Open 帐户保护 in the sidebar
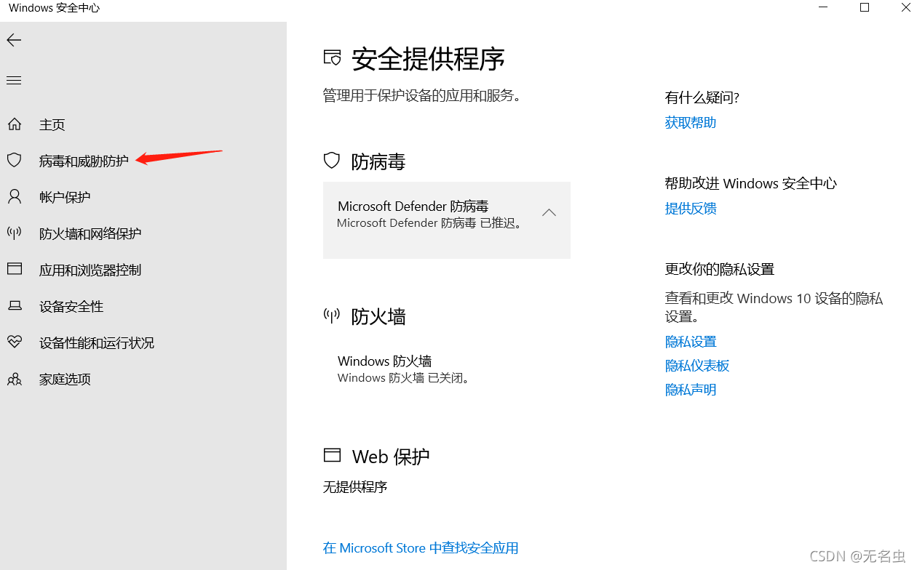 (65, 198)
